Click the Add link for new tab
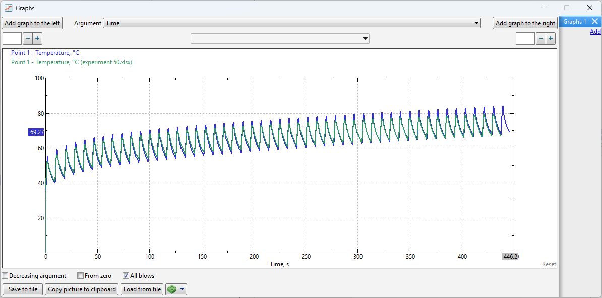Image resolution: width=602 pixels, height=298 pixels. (595, 32)
